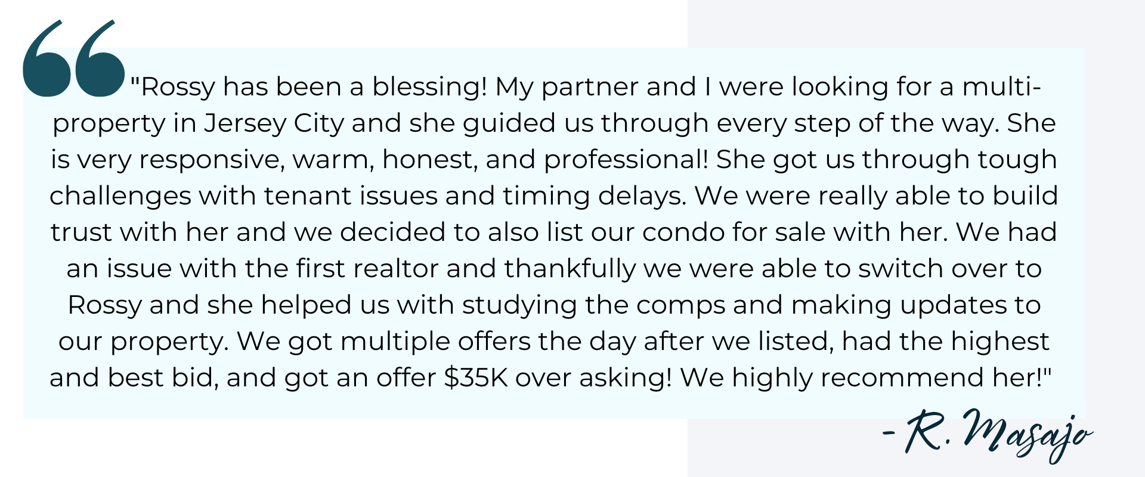
Task: Select the words "Jersey City" in the testimonial
Action: coord(274,123)
